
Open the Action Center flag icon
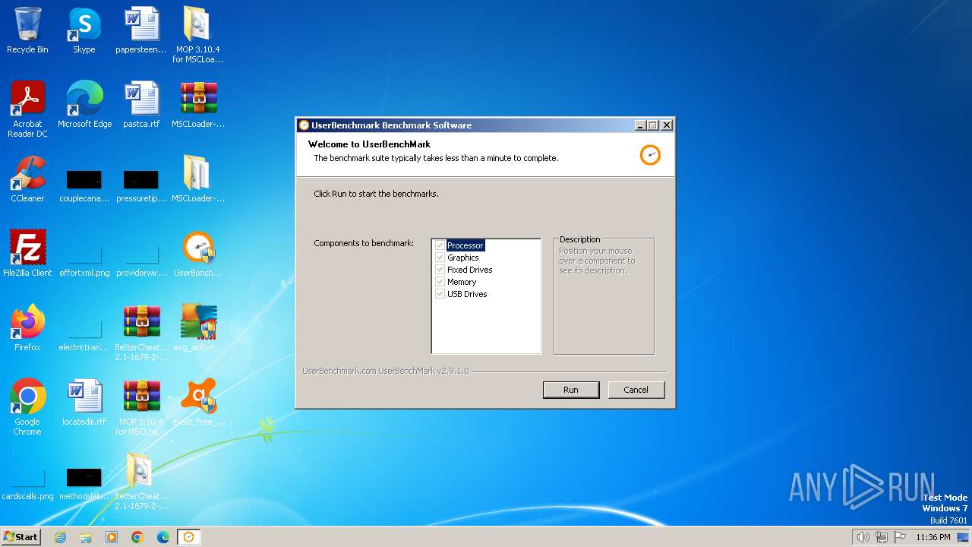pos(900,537)
